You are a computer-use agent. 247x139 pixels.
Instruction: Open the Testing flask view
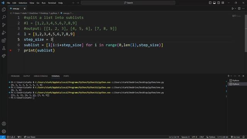[4, 48]
